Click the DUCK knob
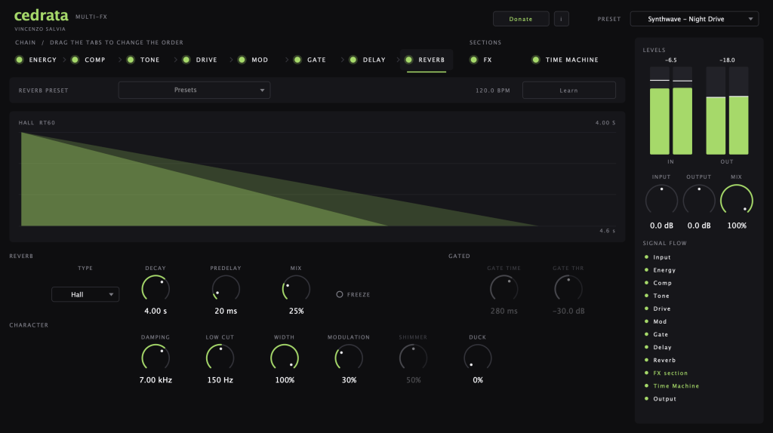This screenshot has height=433, width=773. pyautogui.click(x=478, y=358)
